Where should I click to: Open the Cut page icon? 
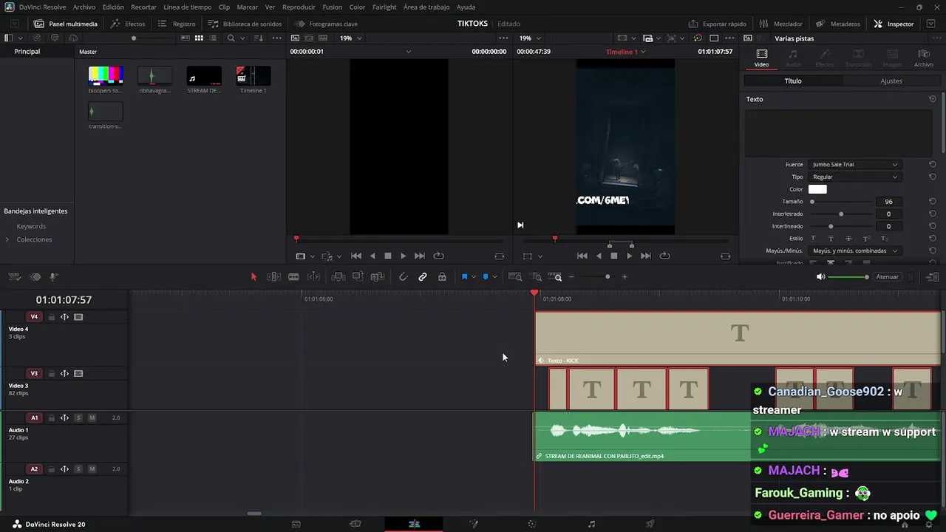click(355, 524)
